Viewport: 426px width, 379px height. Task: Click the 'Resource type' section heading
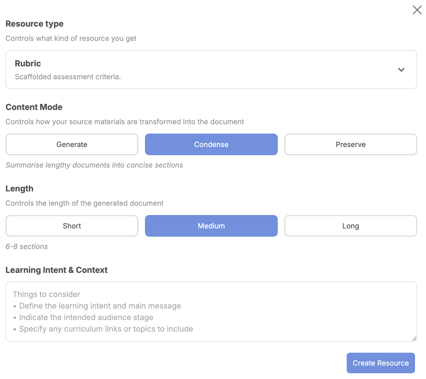click(x=34, y=24)
